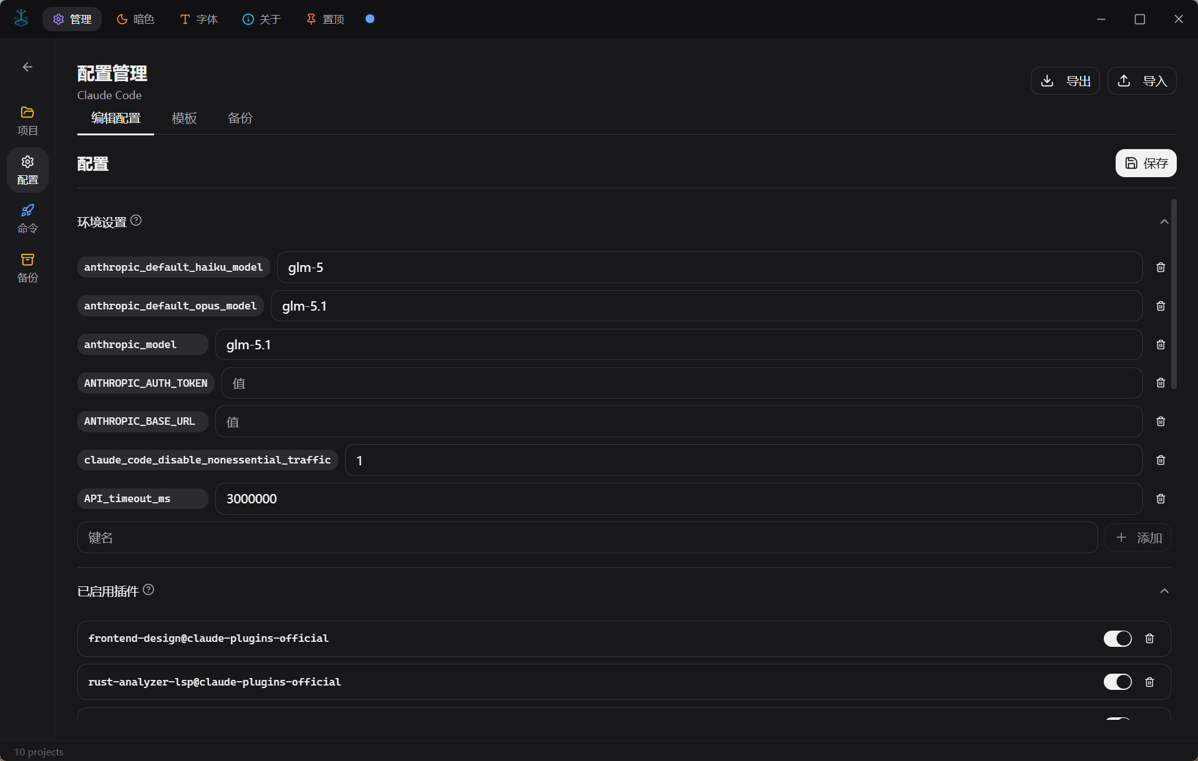Viewport: 1198px width, 761px height.
Task: Click ANTHROPIC_BASE_URL value field
Action: coord(679,422)
